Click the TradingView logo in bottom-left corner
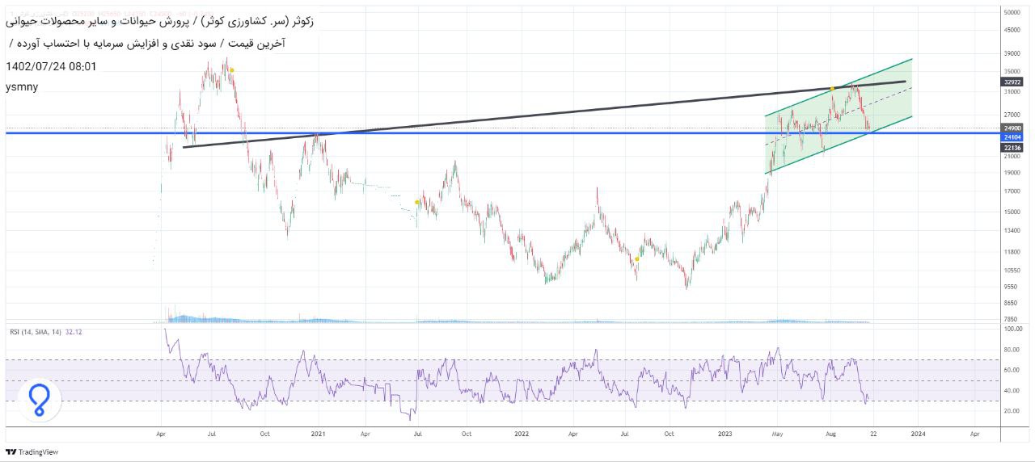The height and width of the screenshot is (462, 1035). (32, 452)
